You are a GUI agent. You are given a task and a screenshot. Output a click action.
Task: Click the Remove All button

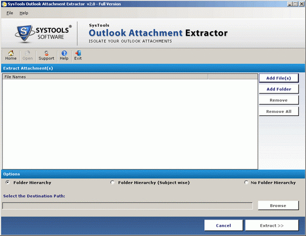279,111
